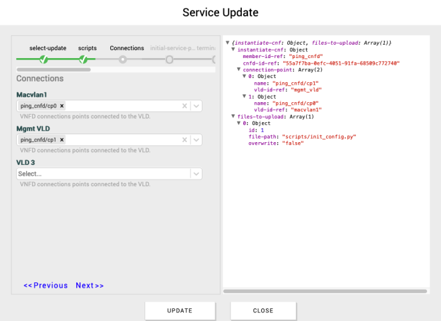Screen dimensions: 441x321
Task: Open the Macvlan1 dropdown arrow
Action: coord(196,106)
